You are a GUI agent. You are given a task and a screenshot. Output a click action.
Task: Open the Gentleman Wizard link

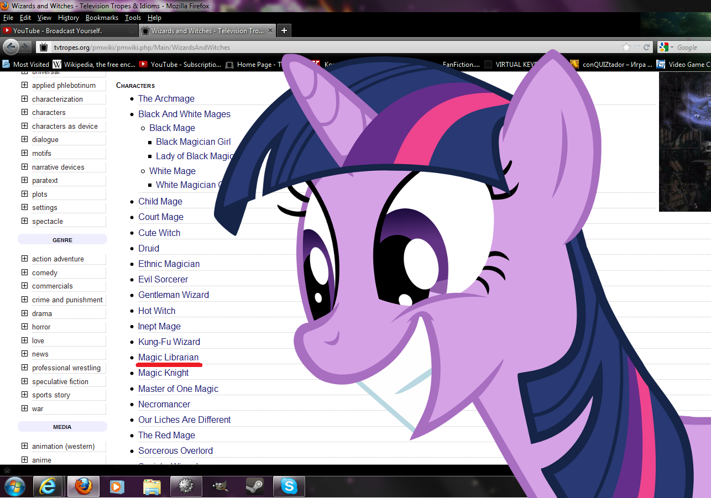[x=174, y=295]
